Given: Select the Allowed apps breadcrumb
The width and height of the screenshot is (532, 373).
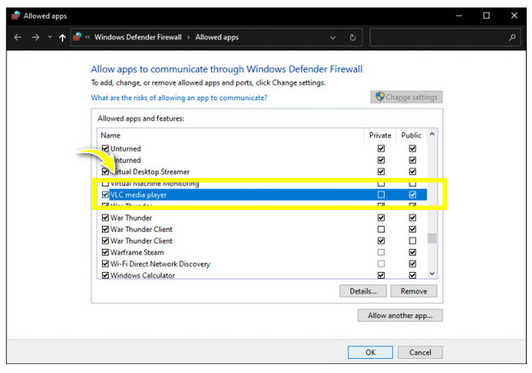Looking at the screenshot, I should click(217, 37).
